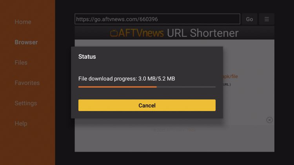This screenshot has width=294, height=165.
Task: Click the apk/file link
Action: [x=230, y=76]
